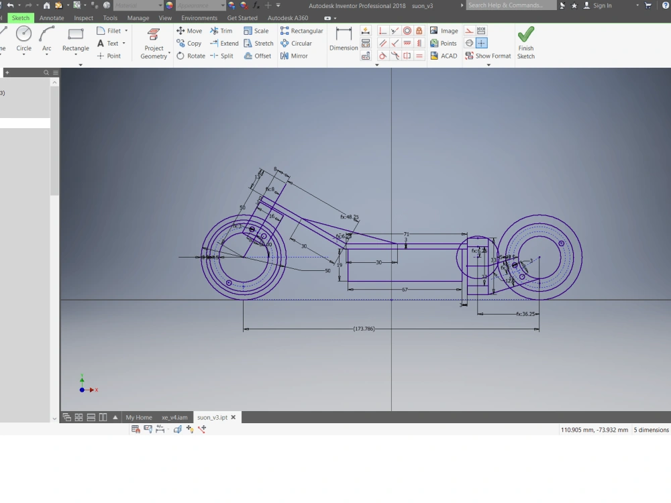Click the browser panel scrollbar

[54, 141]
